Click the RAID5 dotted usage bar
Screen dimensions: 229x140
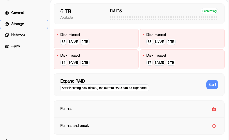pos(163,18)
